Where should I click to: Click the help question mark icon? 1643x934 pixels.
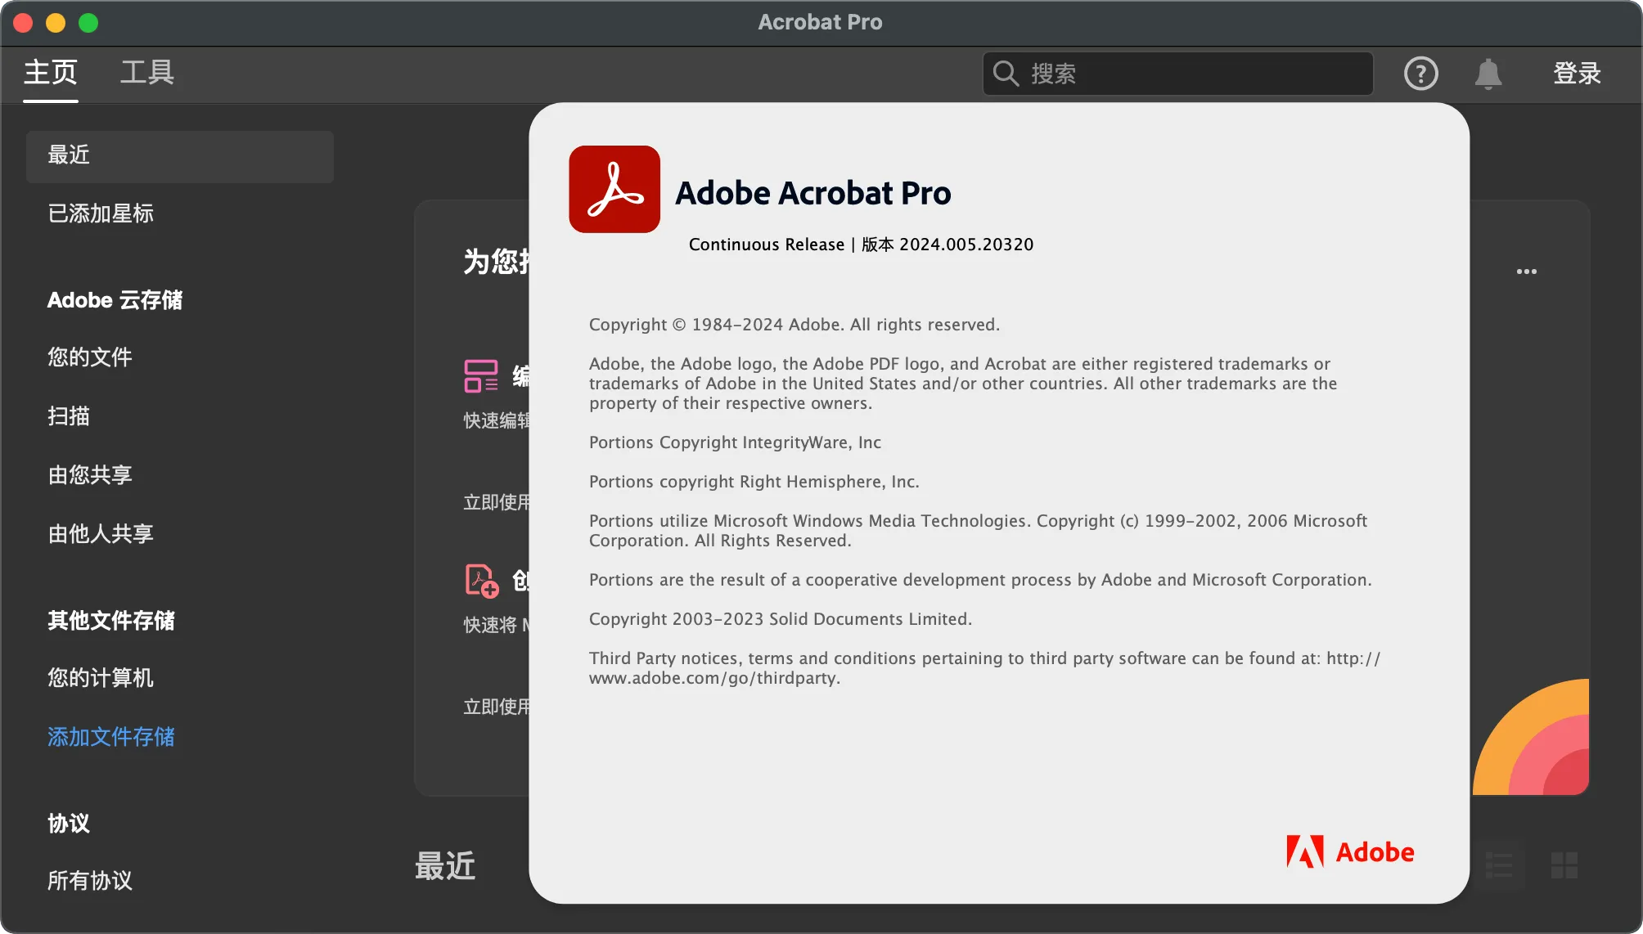1420,74
